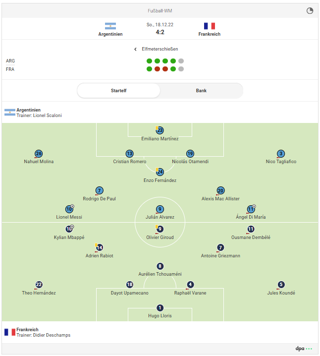Open the statistics pie chart icon
The width and height of the screenshot is (320, 356).
(310, 11)
